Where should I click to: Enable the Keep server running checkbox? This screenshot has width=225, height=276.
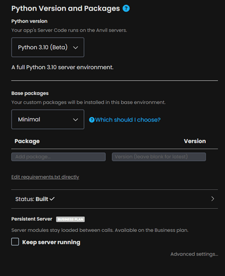tap(15, 242)
